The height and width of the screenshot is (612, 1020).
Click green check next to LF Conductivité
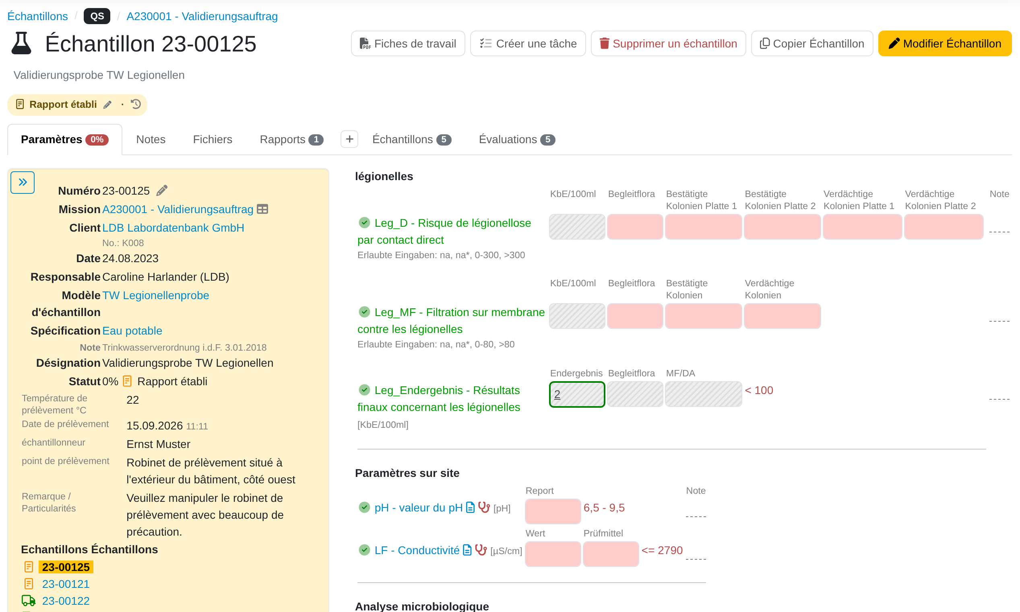pyautogui.click(x=364, y=550)
